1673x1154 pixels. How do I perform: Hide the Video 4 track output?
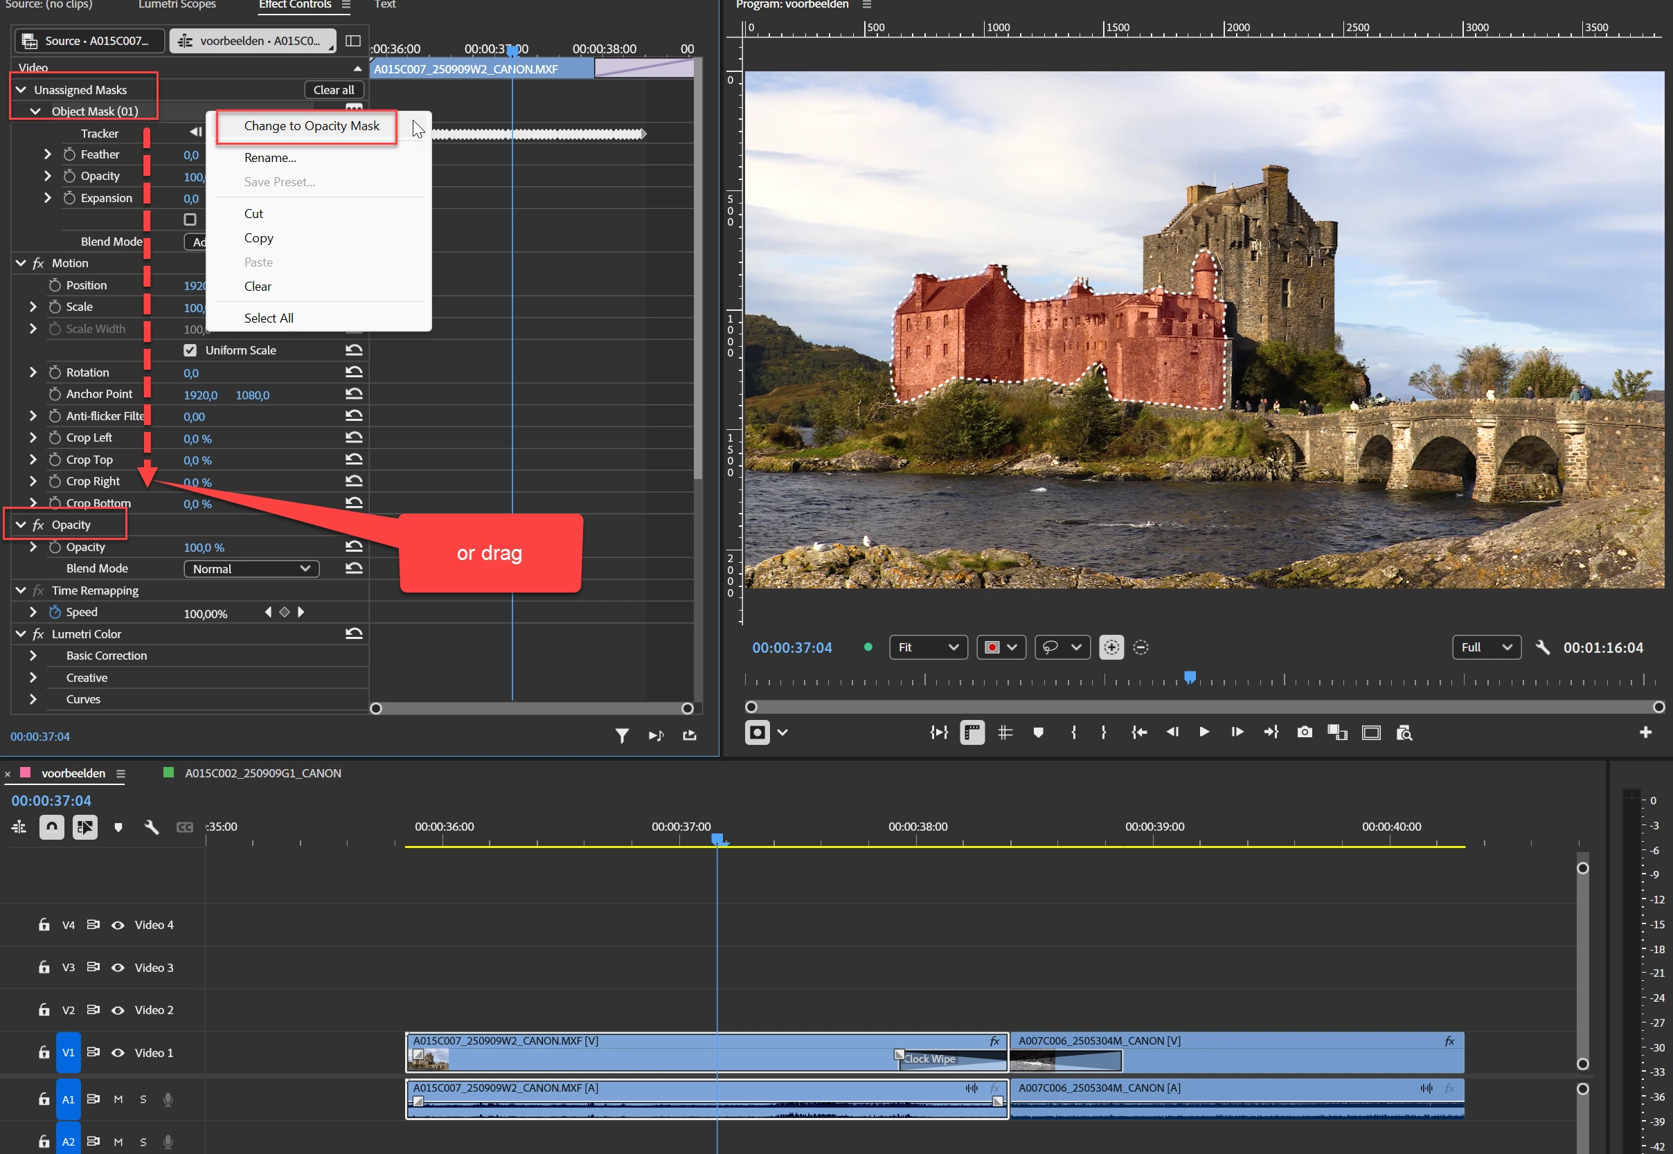point(118,926)
